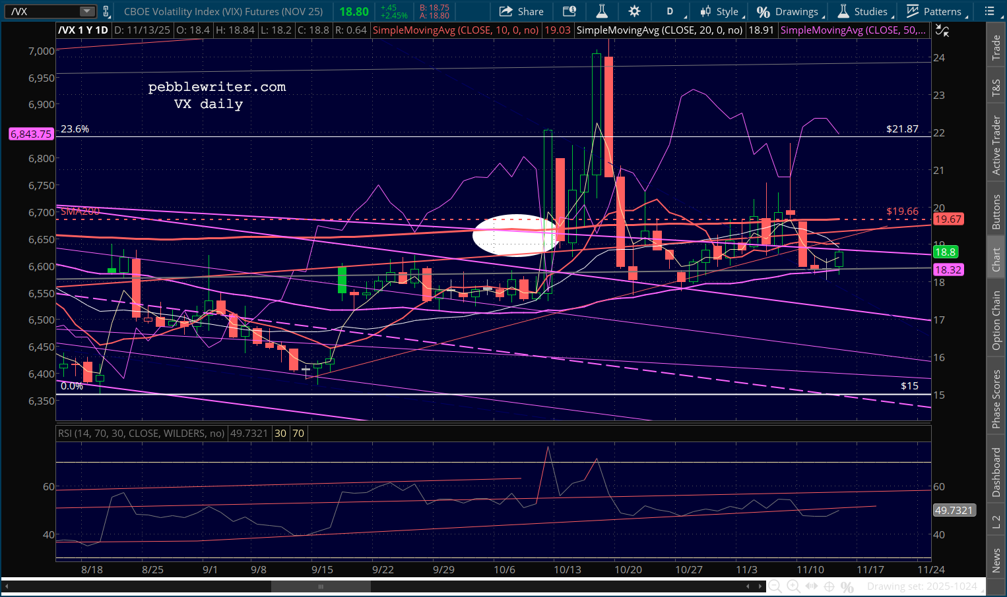The width and height of the screenshot is (1007, 597).
Task: Type in the /VX symbol input field
Action: pyautogui.click(x=43, y=11)
